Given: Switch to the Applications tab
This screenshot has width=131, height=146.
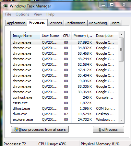Looking at the screenshot, I should point(16,23).
